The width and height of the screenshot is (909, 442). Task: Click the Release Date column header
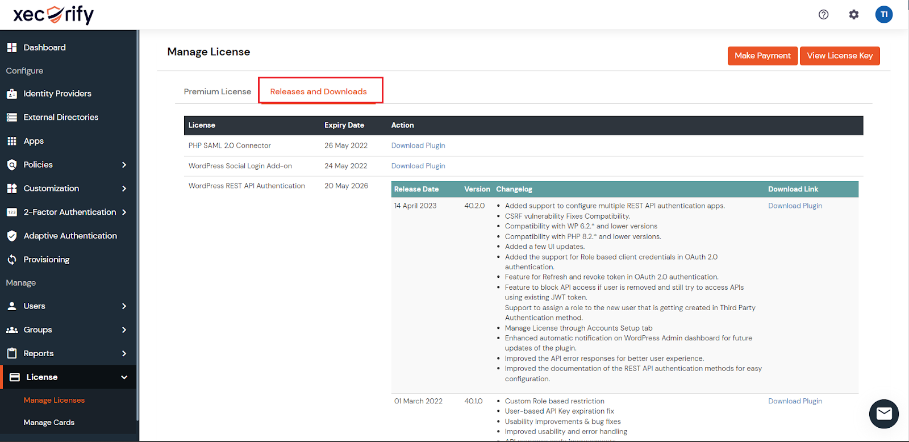coord(416,189)
